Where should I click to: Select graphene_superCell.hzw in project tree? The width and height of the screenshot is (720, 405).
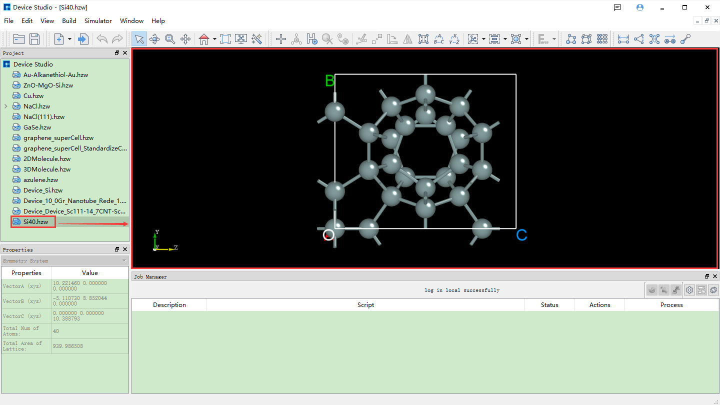pyautogui.click(x=58, y=138)
